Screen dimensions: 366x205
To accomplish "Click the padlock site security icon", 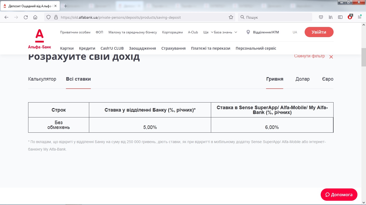I will [56, 17].
